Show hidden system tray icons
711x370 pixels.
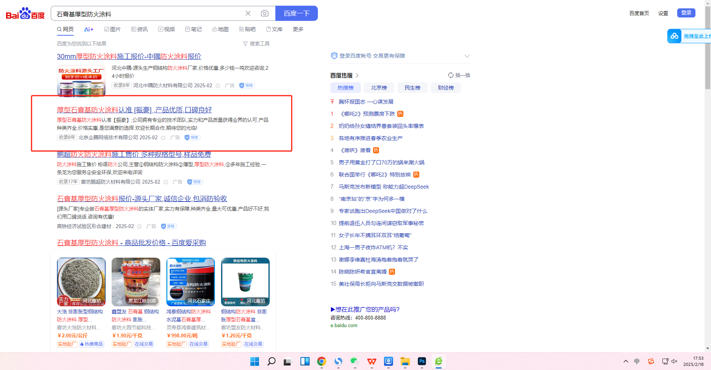[626, 361]
